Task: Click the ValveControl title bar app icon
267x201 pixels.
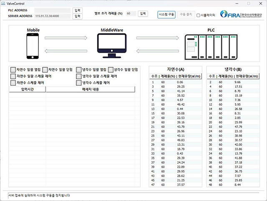Action: tap(4, 3)
